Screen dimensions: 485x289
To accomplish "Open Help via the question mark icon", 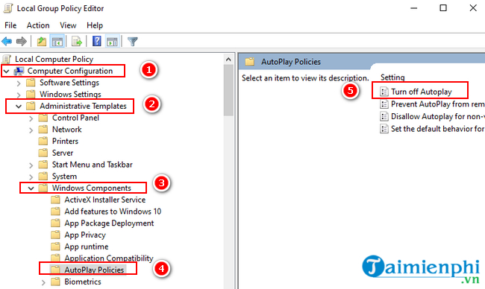I will tap(97, 41).
